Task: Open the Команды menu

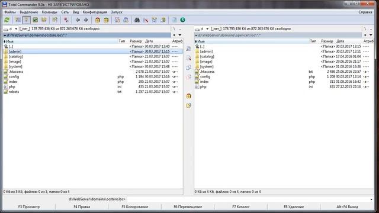Action: (50, 12)
